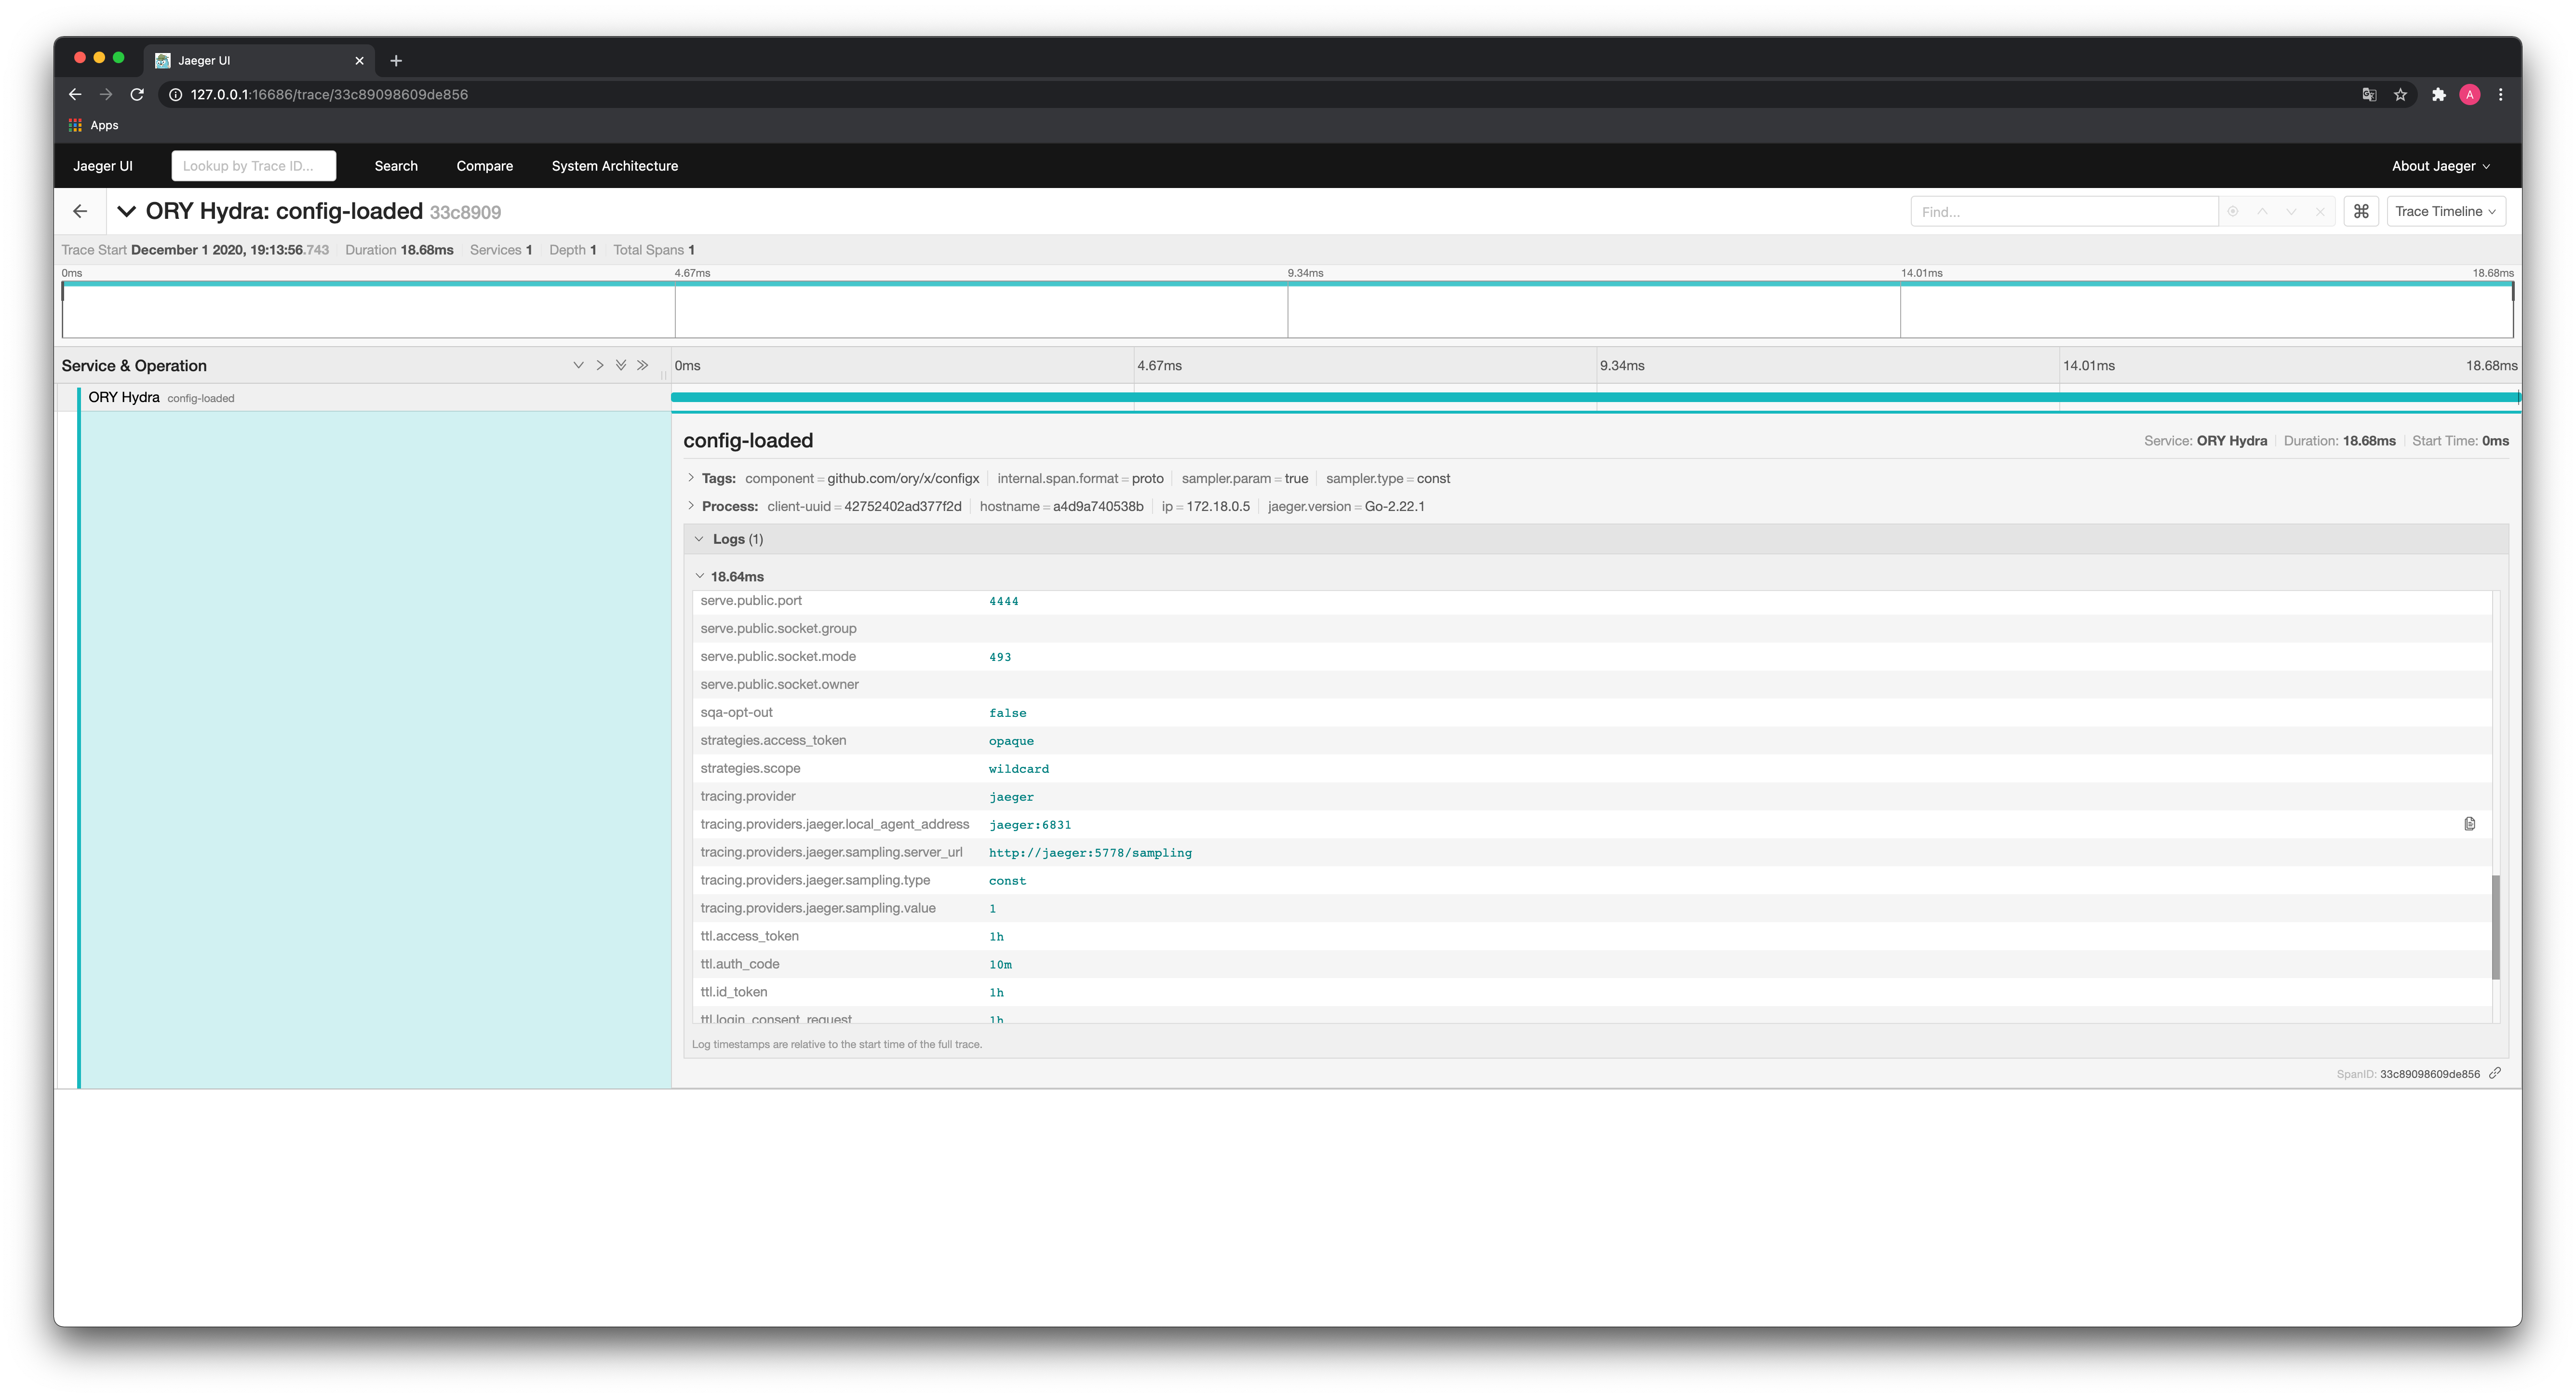Open the browser extensions puzzle icon
This screenshot has height=1398, width=2576.
[x=2438, y=94]
